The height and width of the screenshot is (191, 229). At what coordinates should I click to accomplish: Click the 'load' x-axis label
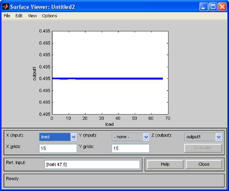coord(109,124)
